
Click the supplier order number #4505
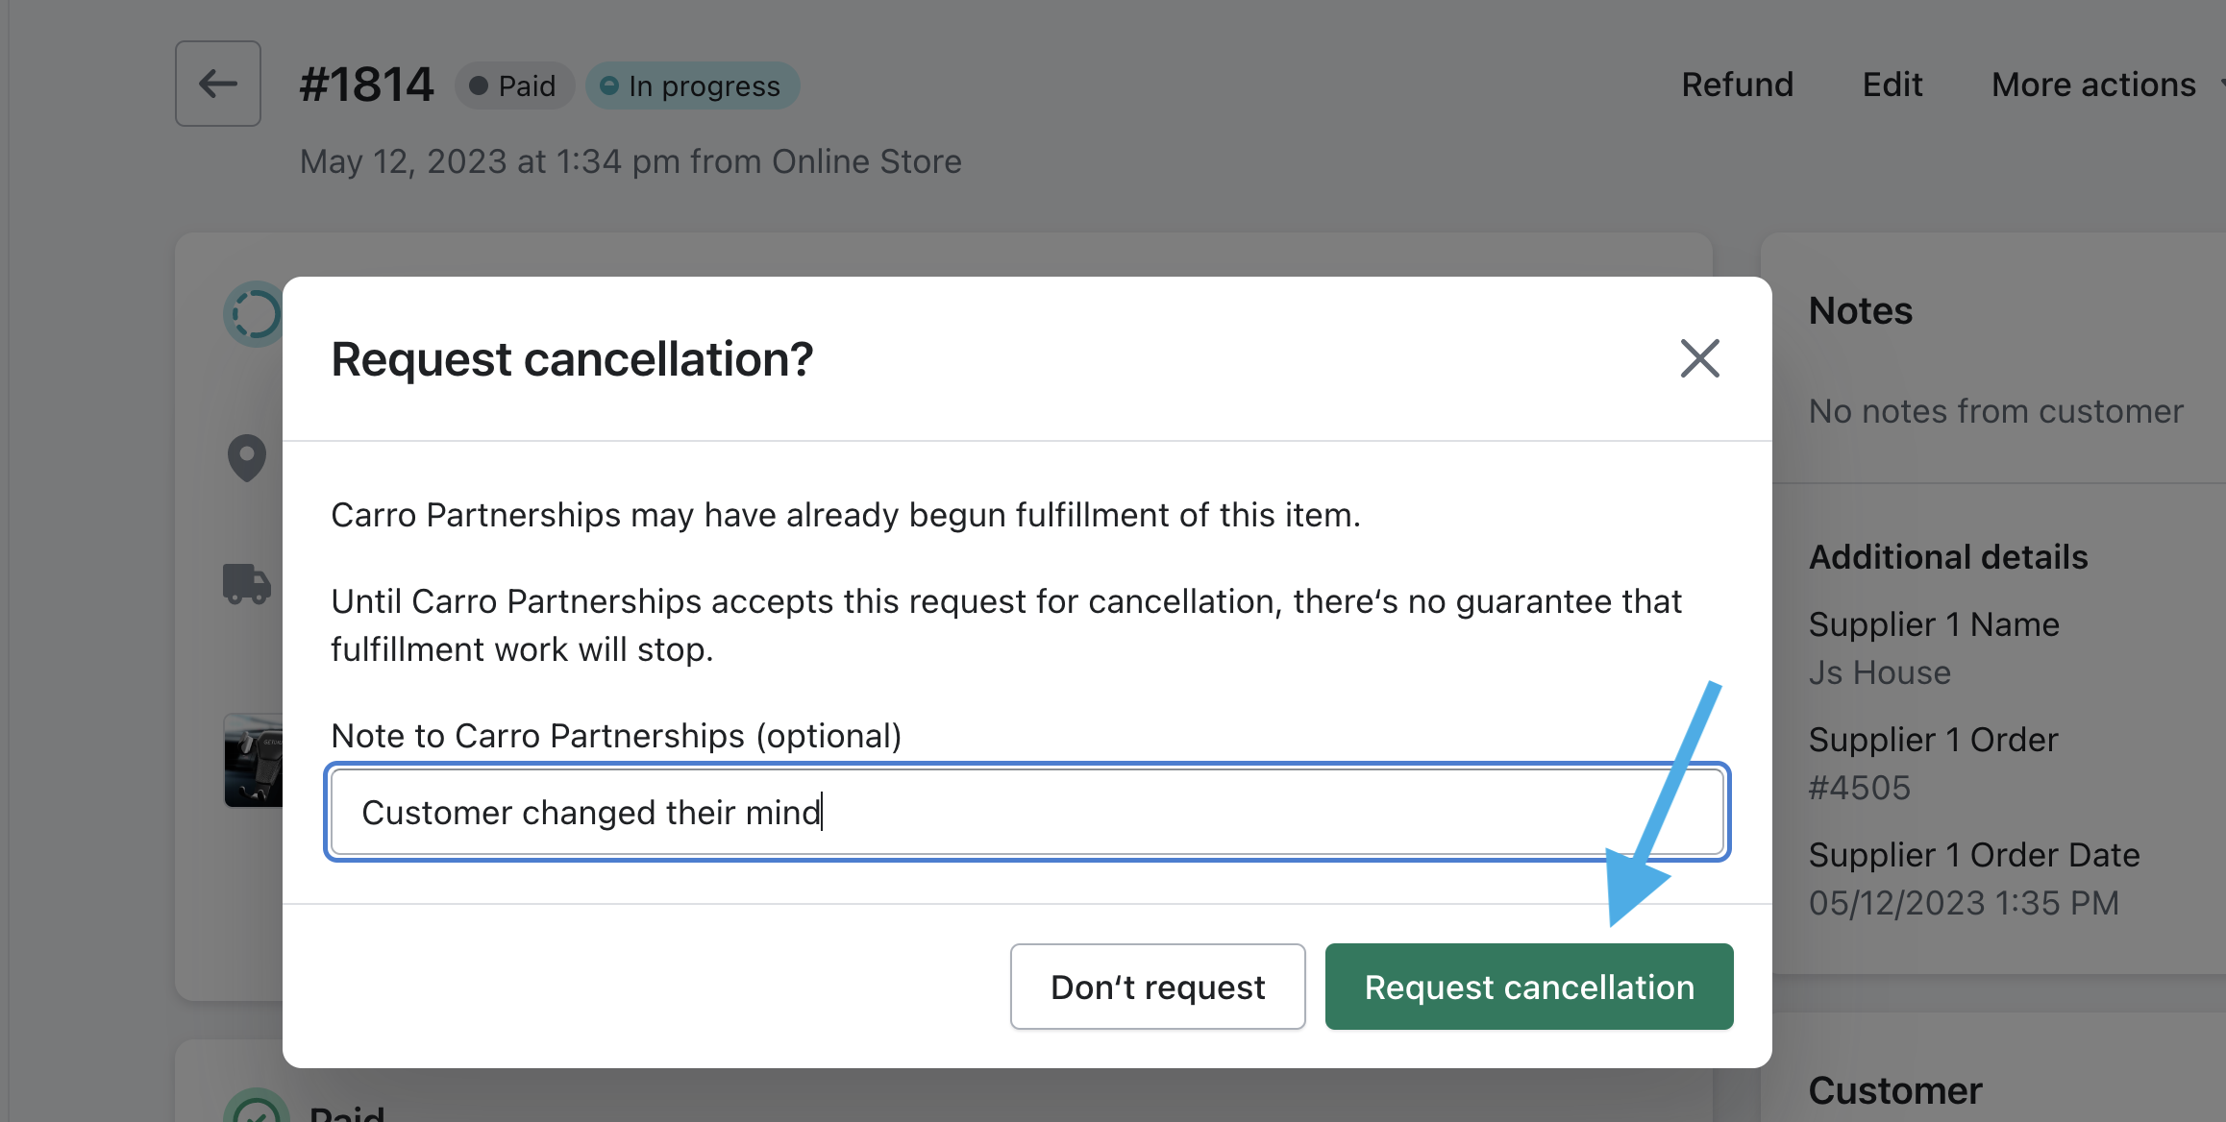(1859, 788)
